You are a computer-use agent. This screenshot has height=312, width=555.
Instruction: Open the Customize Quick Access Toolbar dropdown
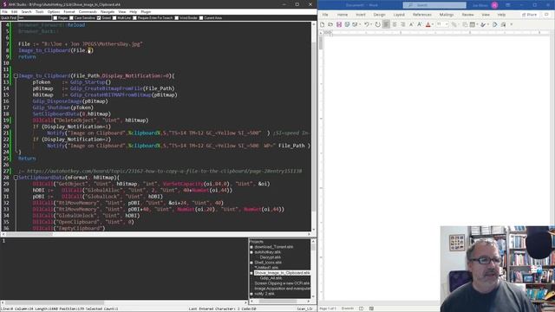coord(512,24)
